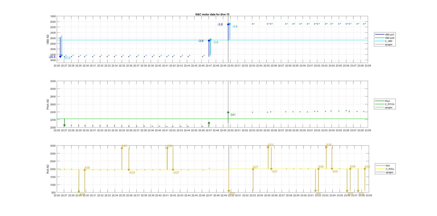437x216 pixels.
Task: Click the '1500' tick on the Roll axis
Action: pos(53,177)
